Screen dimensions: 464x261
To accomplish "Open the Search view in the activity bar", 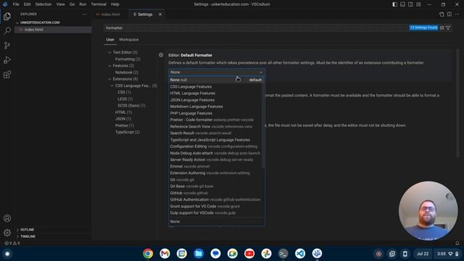I will 7,30.
